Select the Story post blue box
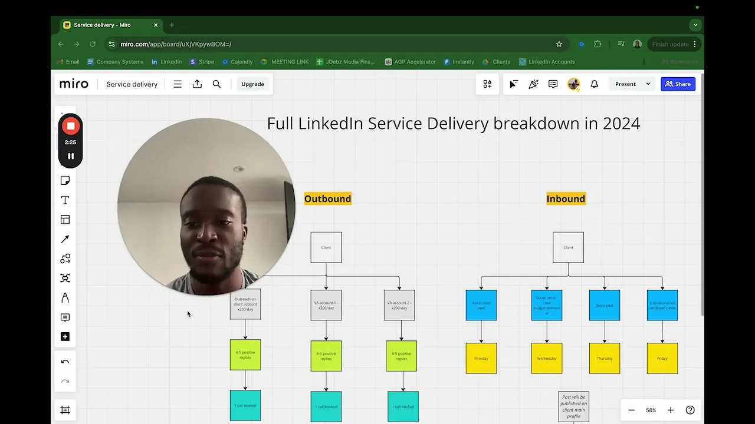Screen dimensions: 755x424 click(605, 305)
